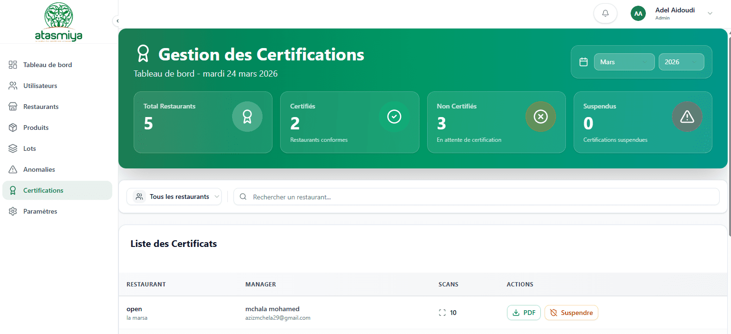Collapse the sidebar with the arrow toggle
This screenshot has height=334, width=731.
point(117,21)
